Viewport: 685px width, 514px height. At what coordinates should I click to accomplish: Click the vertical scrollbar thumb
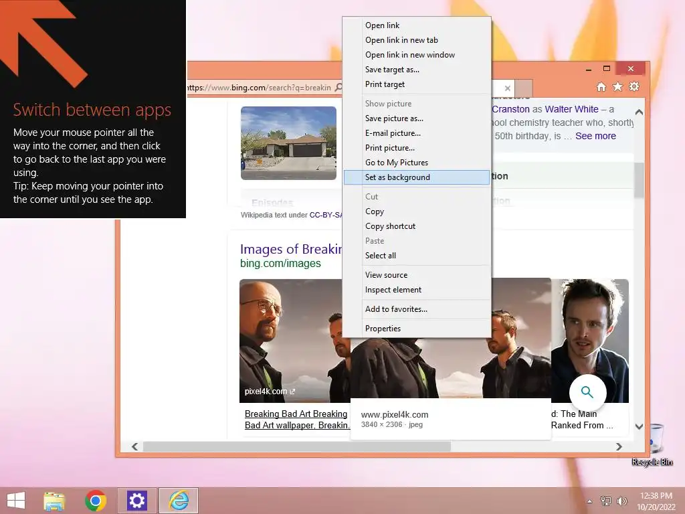point(639,180)
